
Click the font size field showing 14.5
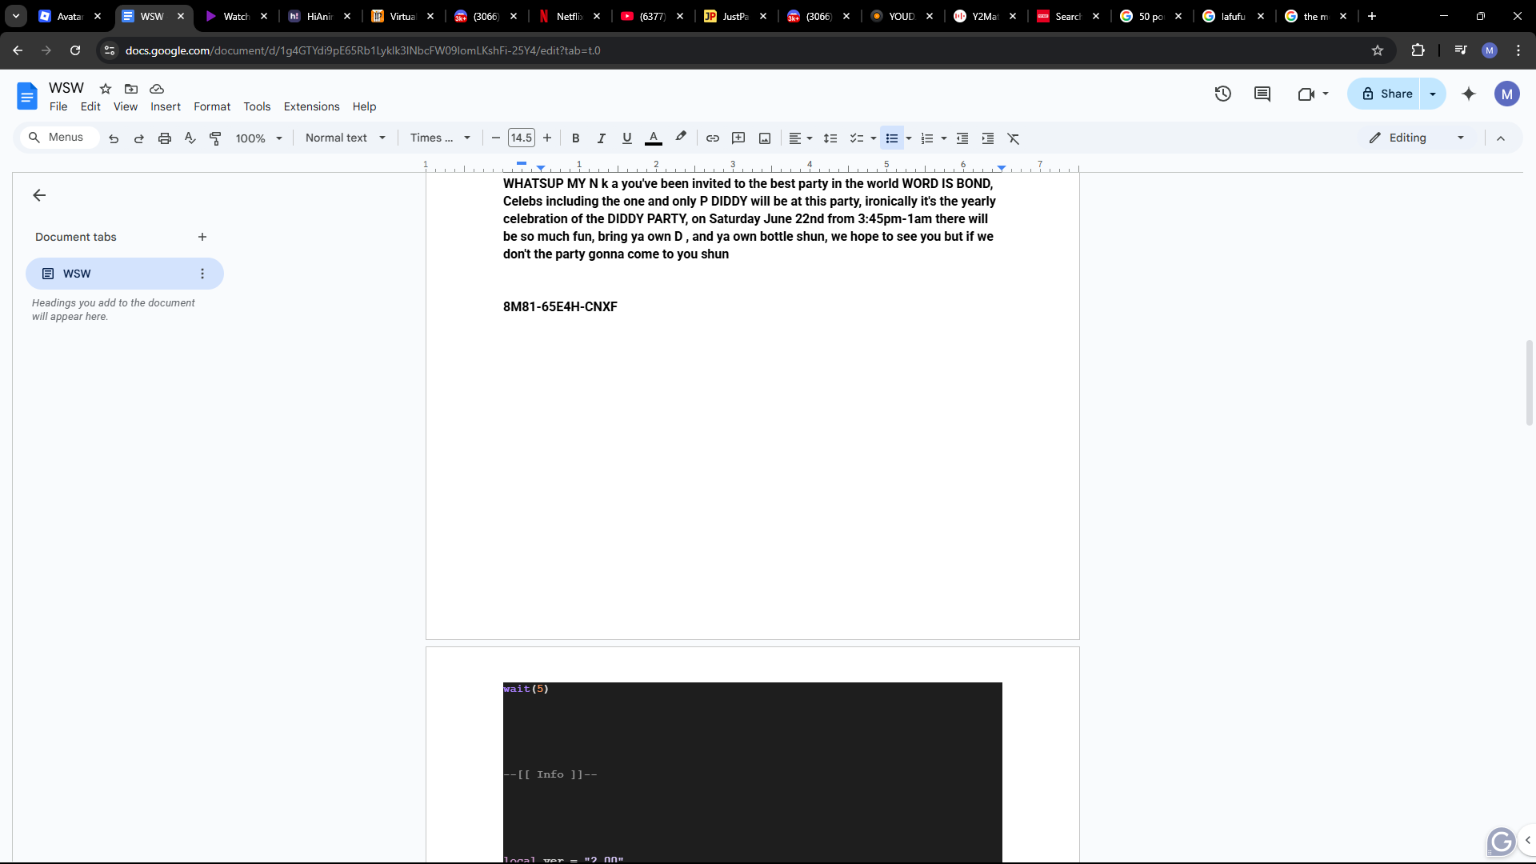pyautogui.click(x=522, y=138)
